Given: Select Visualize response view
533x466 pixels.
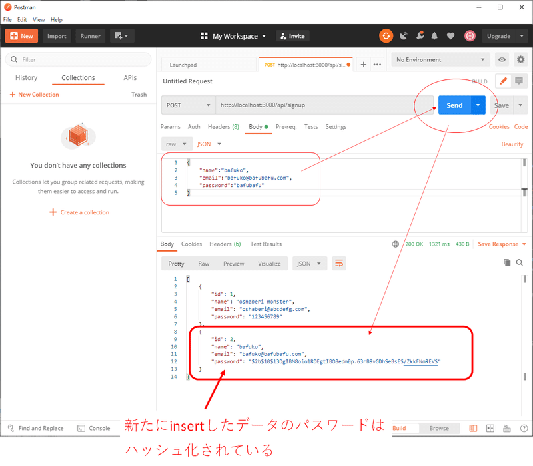Looking at the screenshot, I should coord(269,264).
